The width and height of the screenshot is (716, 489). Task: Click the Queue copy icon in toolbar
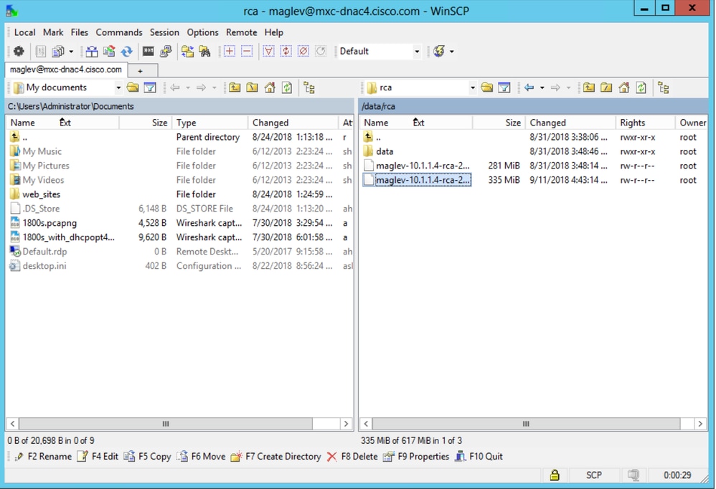pyautogui.click(x=58, y=51)
